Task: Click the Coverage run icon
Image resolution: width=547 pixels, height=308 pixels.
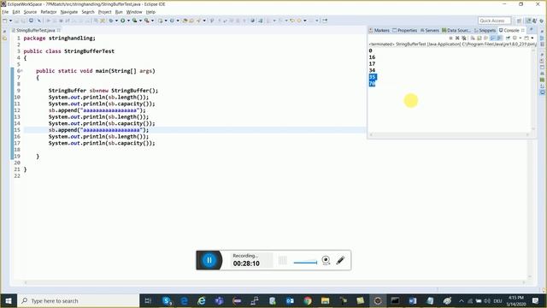Action: (134, 21)
